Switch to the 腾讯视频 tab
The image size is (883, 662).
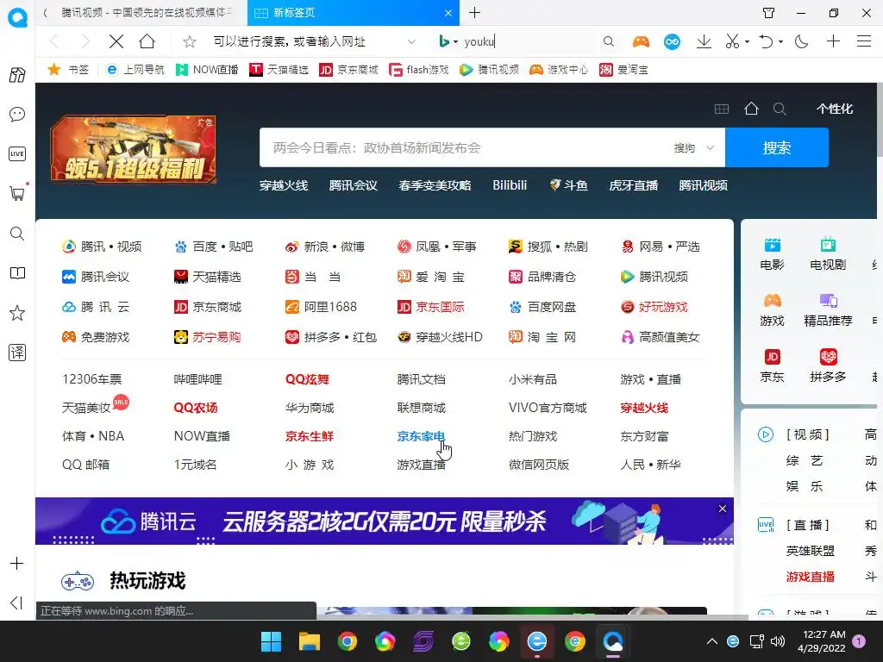click(141, 12)
